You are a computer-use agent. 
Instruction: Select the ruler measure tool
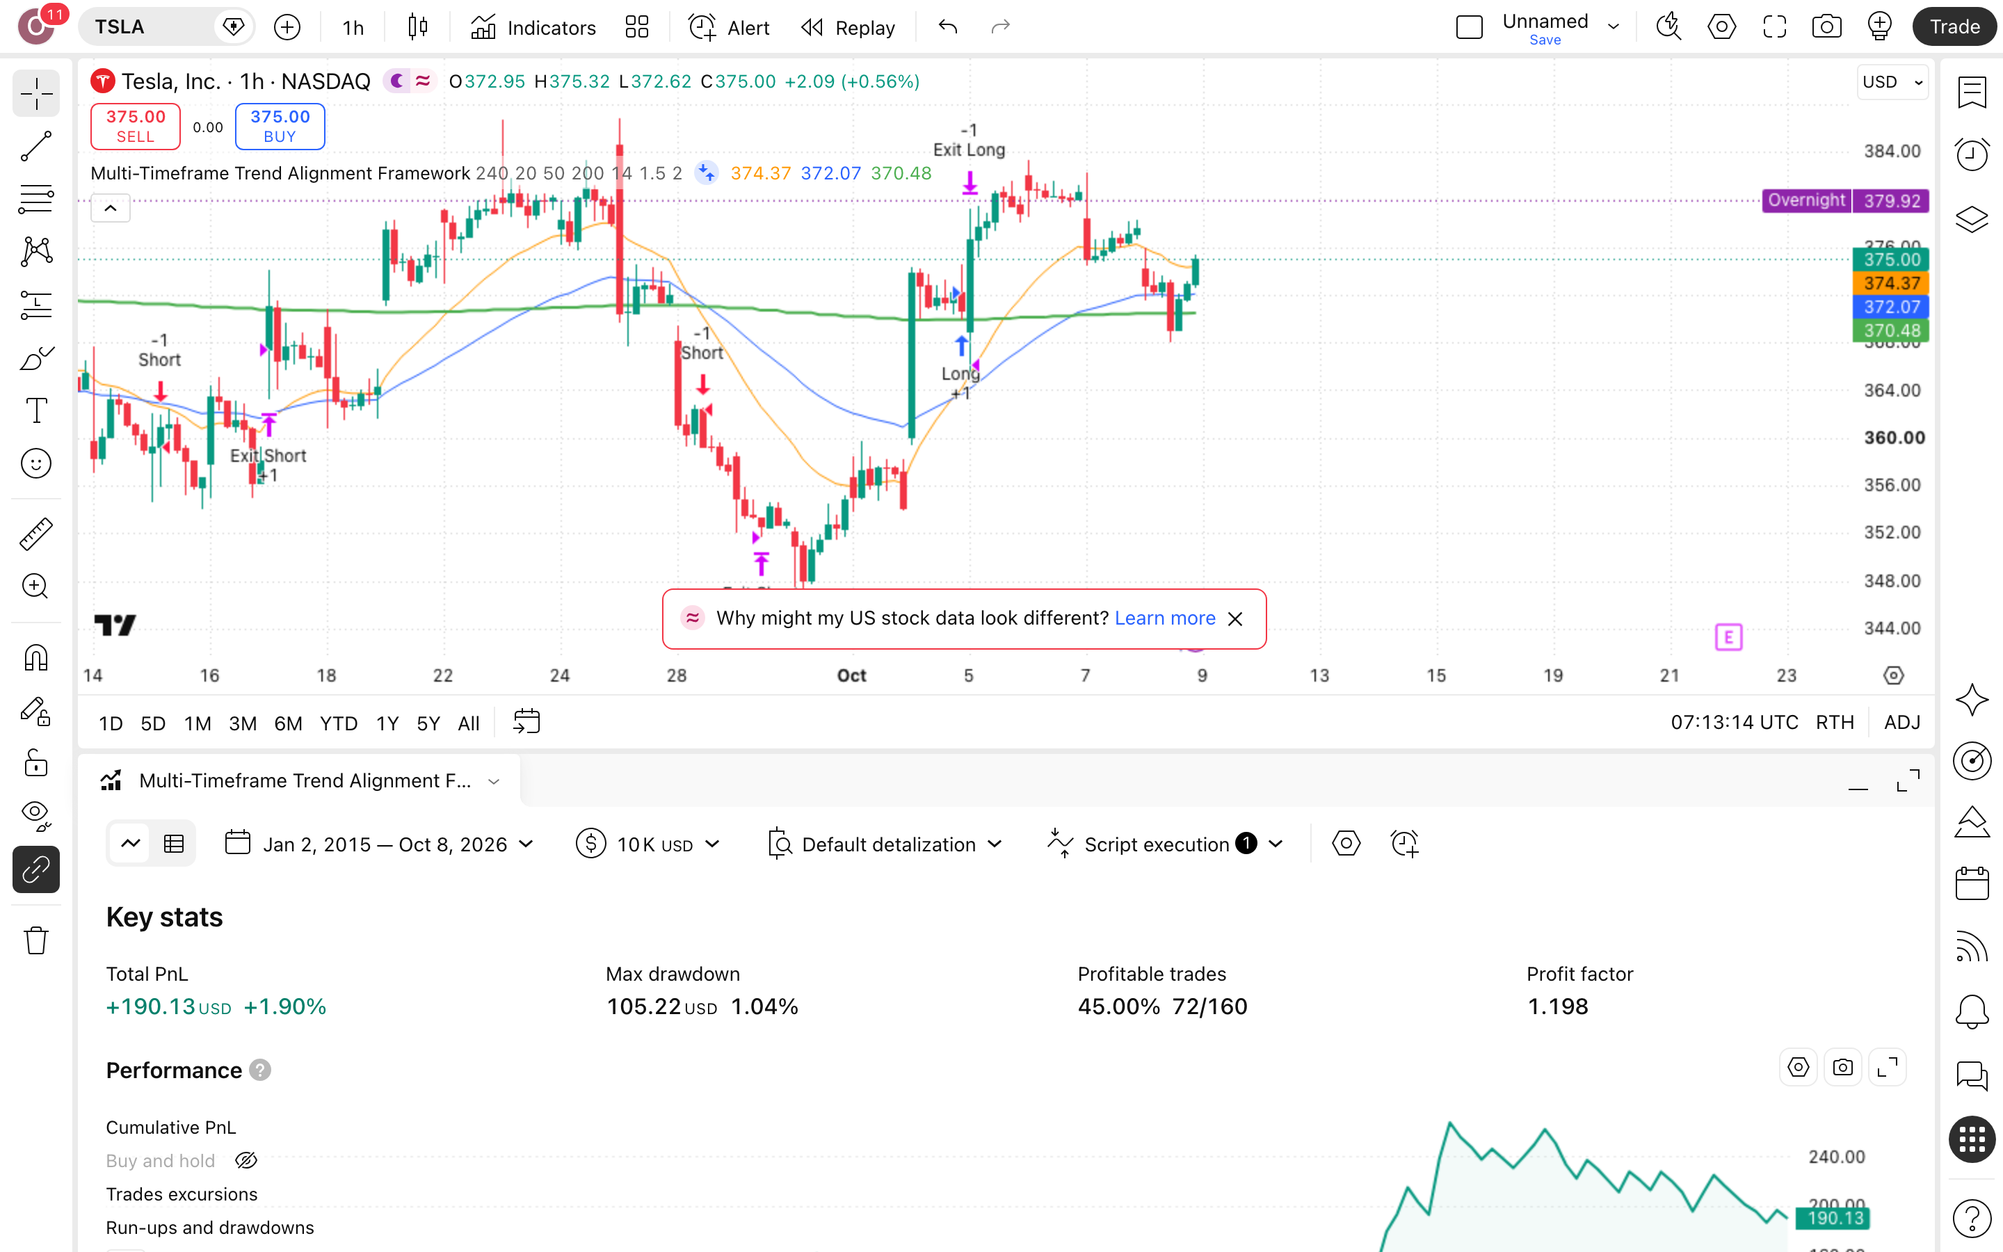point(35,533)
